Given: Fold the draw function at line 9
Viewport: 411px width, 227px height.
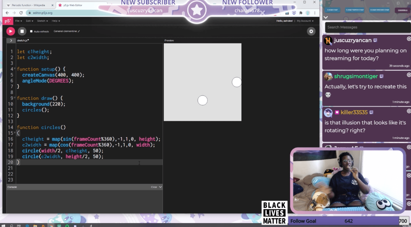Looking at the screenshot, I should pos(15,98).
